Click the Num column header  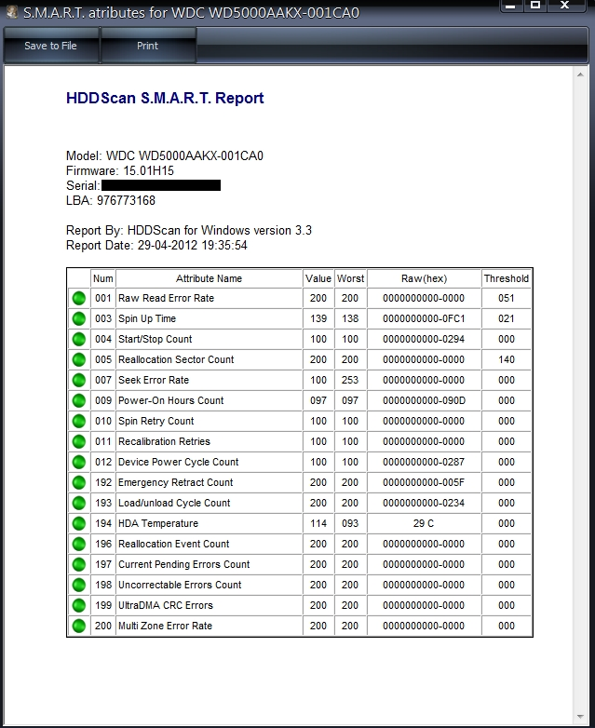coord(103,278)
